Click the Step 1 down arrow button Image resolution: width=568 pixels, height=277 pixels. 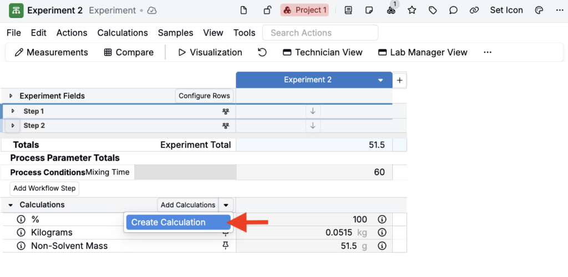313,111
